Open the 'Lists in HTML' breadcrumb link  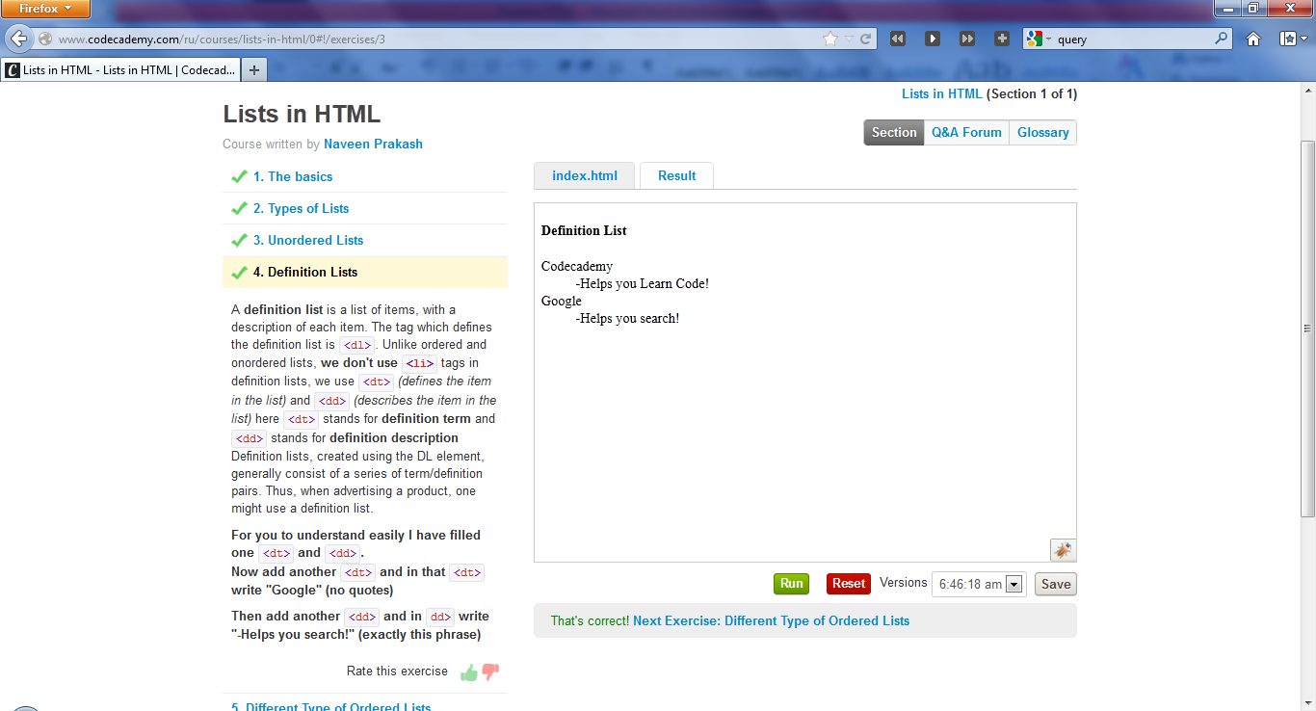(941, 93)
